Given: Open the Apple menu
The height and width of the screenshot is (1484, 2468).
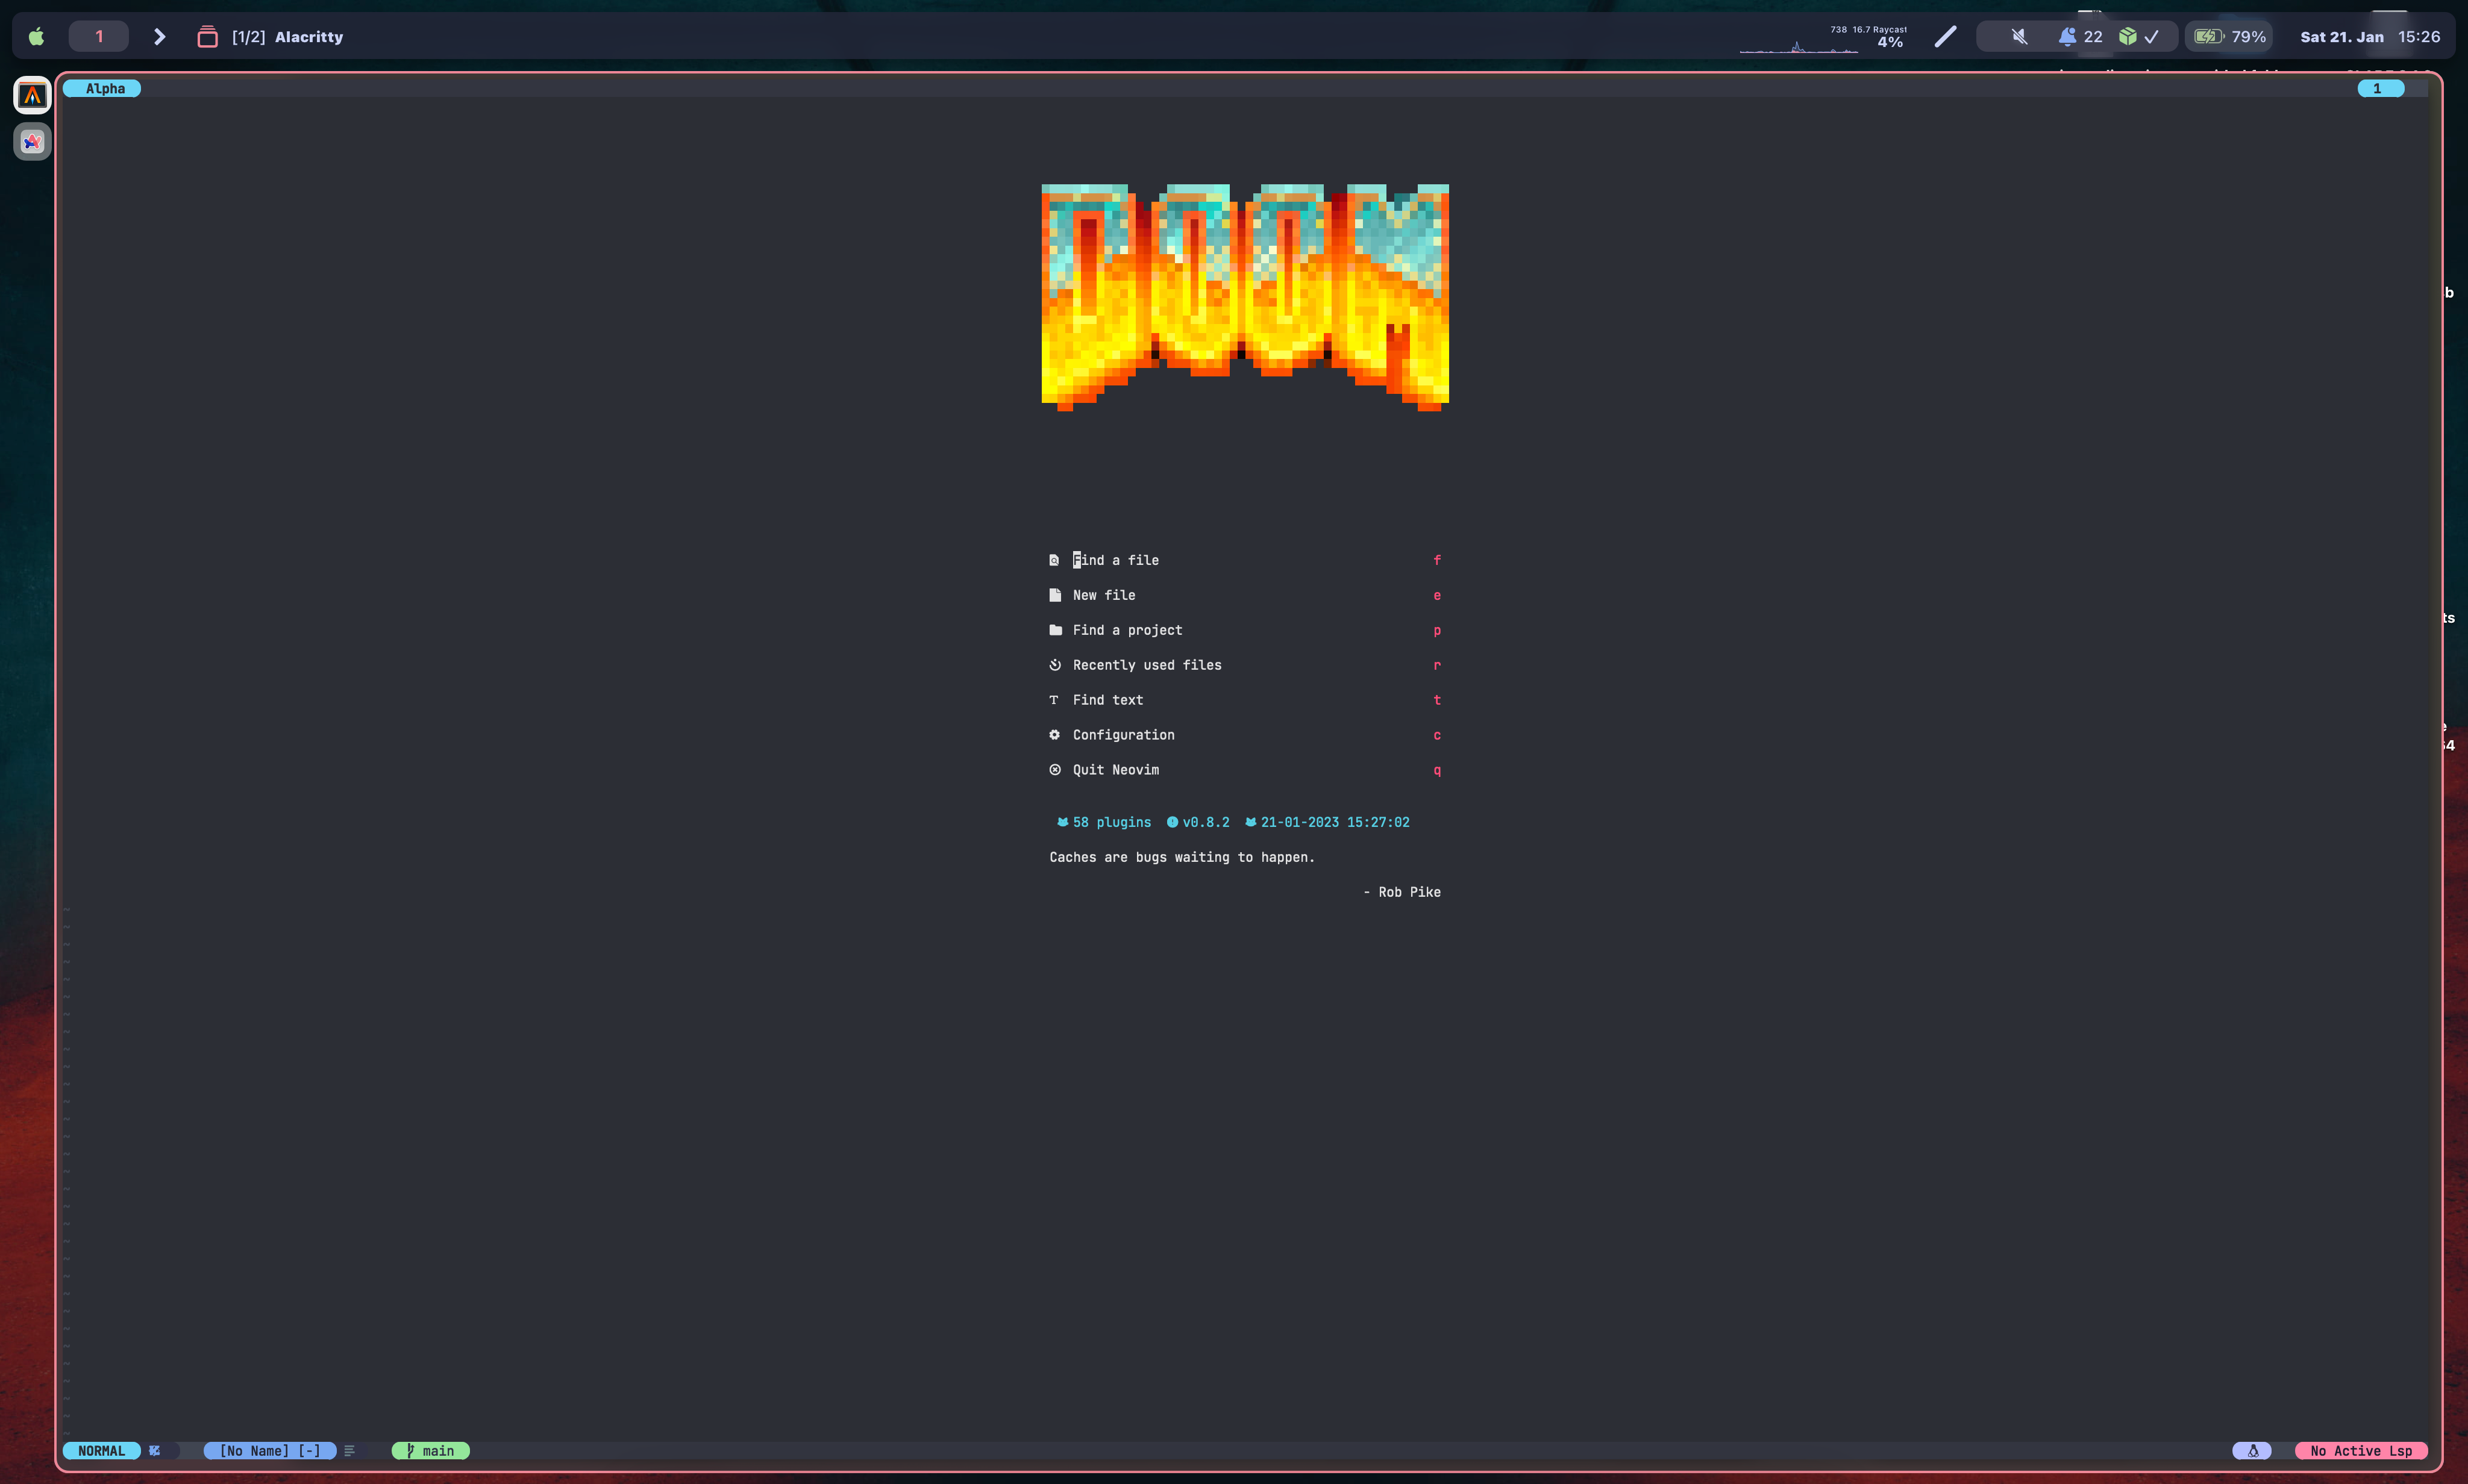Looking at the screenshot, I should click(36, 36).
